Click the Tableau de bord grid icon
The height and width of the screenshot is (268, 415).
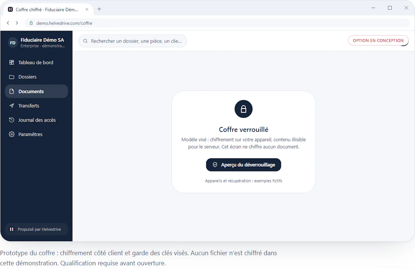tap(12, 63)
